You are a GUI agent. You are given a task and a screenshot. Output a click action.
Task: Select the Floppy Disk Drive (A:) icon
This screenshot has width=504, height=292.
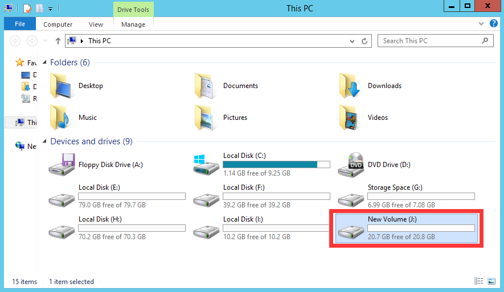pos(62,164)
